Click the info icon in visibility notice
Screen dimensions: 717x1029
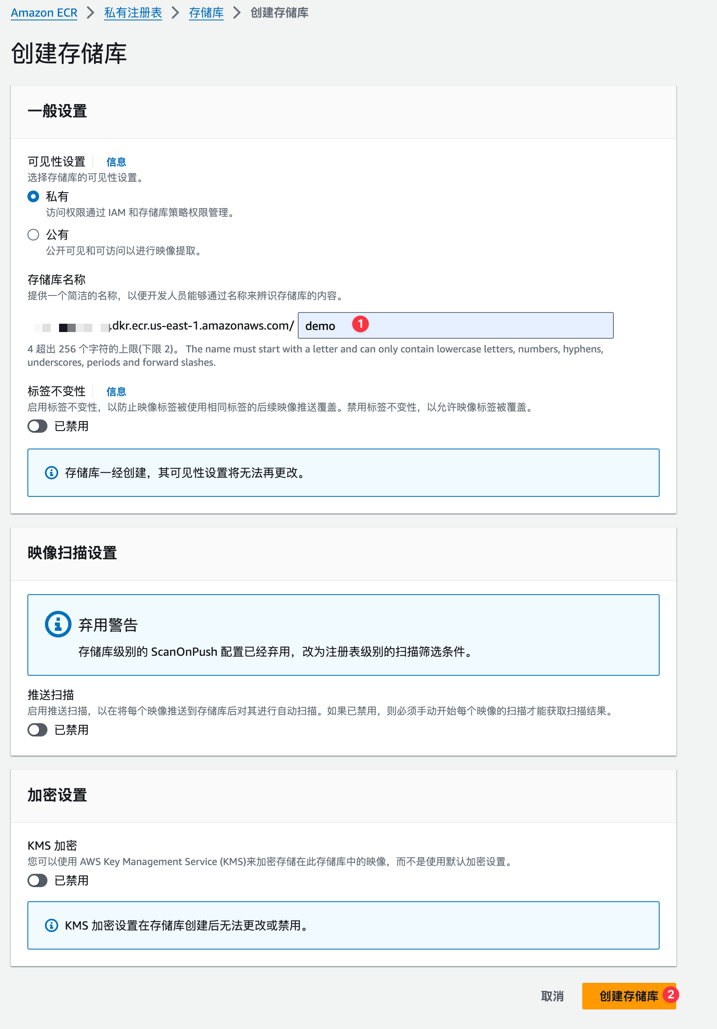52,473
